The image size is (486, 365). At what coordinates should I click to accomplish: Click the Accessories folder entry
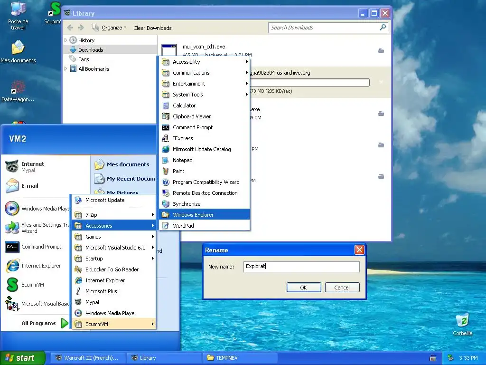coord(113,226)
